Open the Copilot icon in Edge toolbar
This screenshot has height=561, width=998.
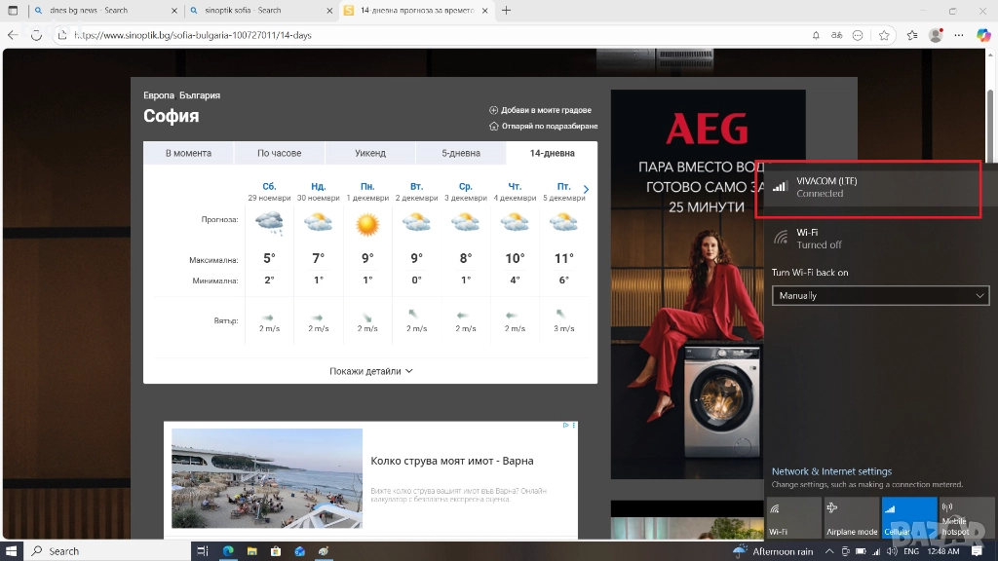(x=983, y=35)
